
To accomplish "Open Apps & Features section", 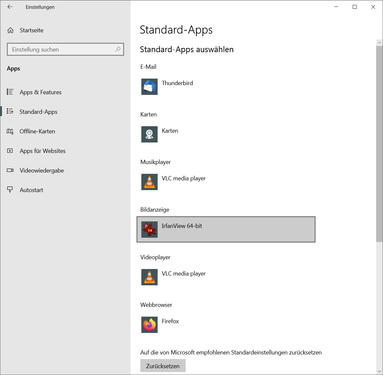I will (40, 92).
